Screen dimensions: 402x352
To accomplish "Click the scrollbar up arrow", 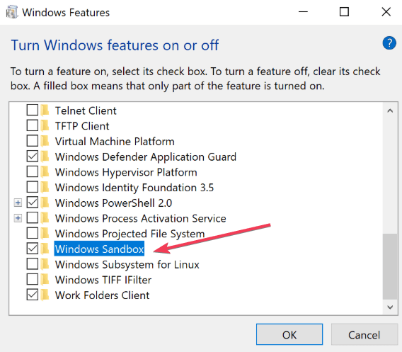I will click(x=390, y=110).
